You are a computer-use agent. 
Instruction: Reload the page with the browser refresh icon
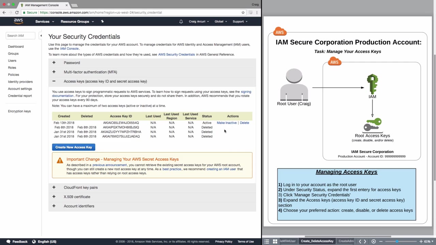17,13
